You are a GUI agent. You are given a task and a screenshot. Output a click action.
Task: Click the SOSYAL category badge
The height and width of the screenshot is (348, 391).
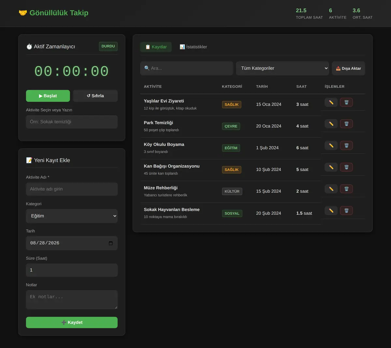click(x=232, y=213)
